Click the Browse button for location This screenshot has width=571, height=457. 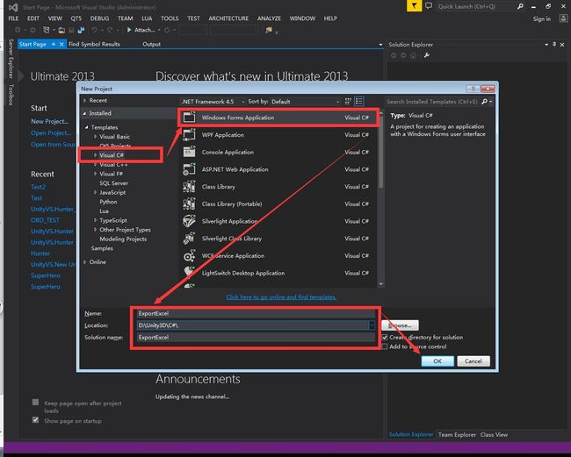[x=401, y=325]
